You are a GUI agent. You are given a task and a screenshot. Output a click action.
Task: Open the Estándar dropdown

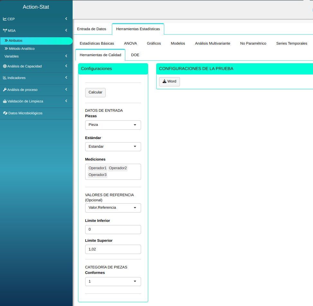coord(113,147)
